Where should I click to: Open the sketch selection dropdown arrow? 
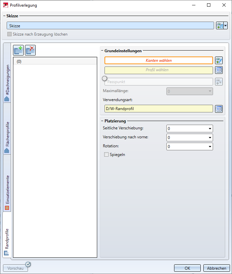(x=226, y=26)
